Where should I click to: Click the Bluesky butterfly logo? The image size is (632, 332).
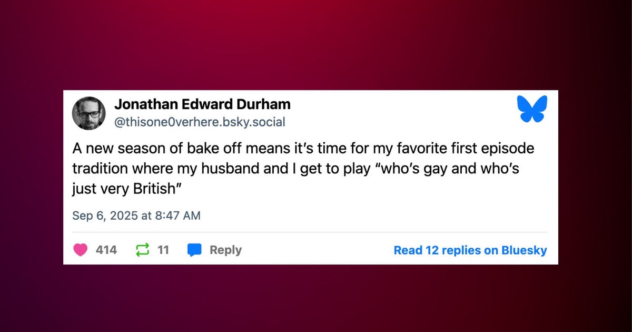point(532,109)
